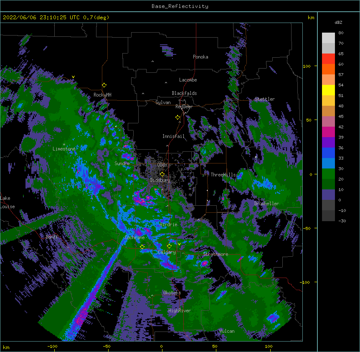The width and height of the screenshot is (360, 352).
Task: Select the Limestone label
Action: click(x=64, y=149)
